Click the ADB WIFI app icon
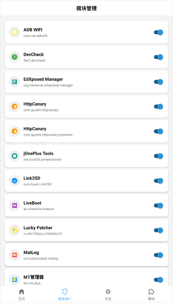The width and height of the screenshot is (173, 303). (15, 32)
